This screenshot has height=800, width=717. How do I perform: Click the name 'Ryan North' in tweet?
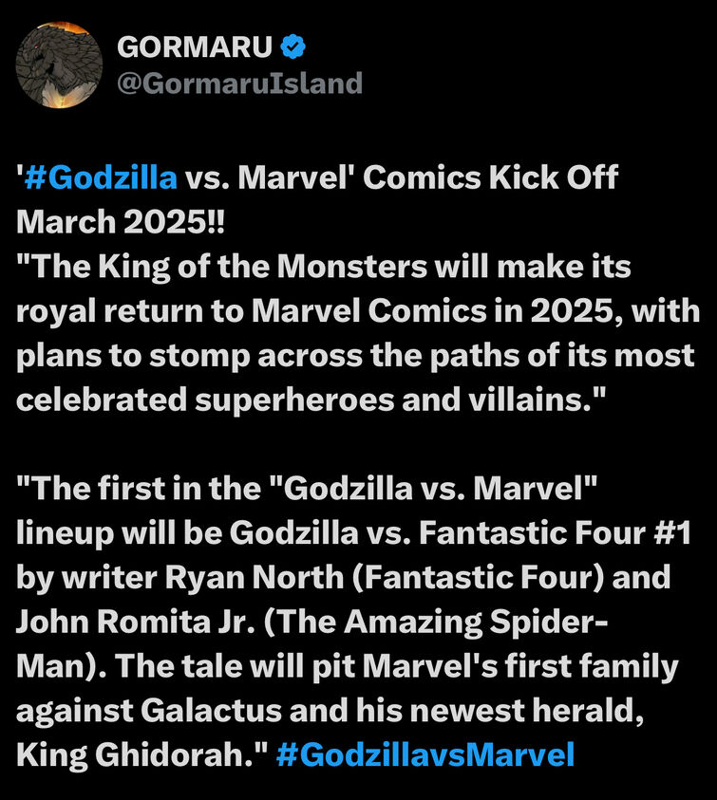point(254,577)
